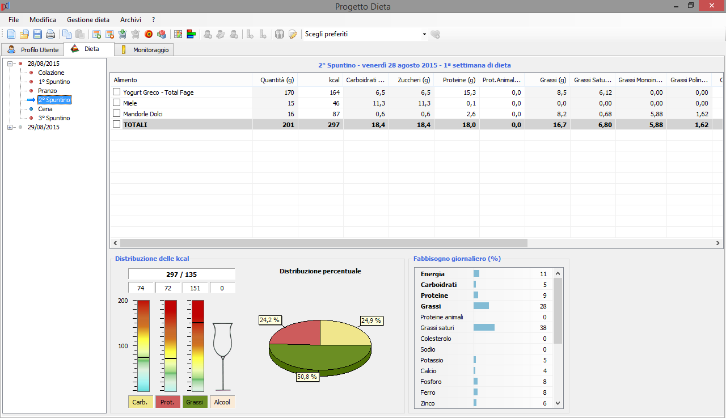Open file with the folder icon
The image size is (726, 418).
tap(24, 34)
